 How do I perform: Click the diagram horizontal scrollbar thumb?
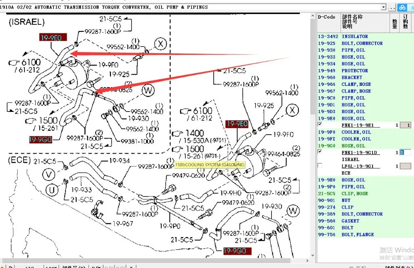click(146, 261)
